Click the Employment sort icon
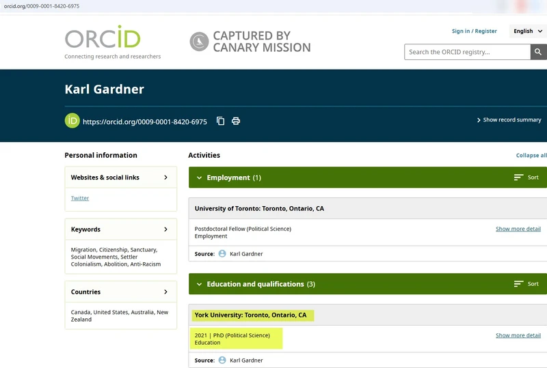 (519, 178)
